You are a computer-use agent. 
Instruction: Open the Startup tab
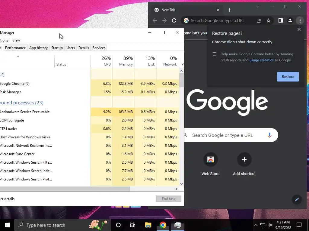(57, 48)
